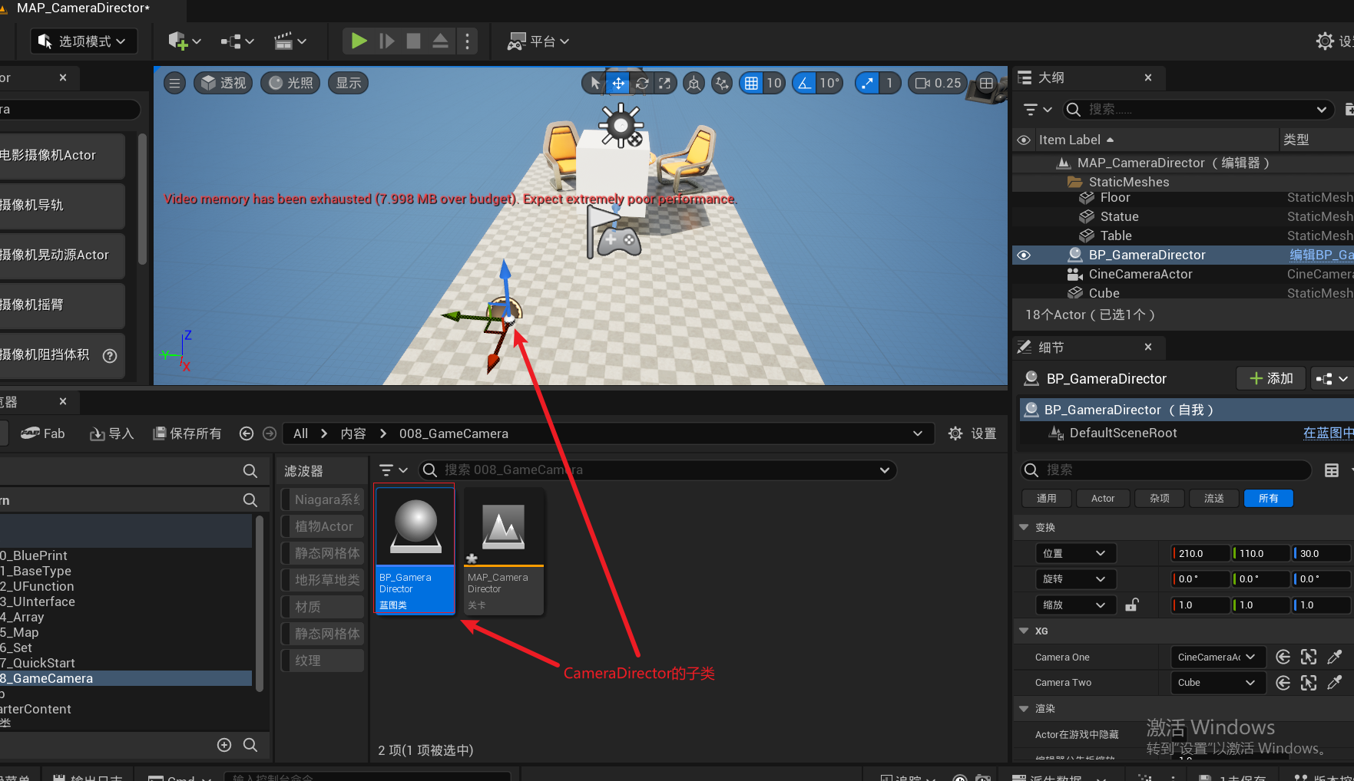Toggle surface snapping in viewport

722,83
